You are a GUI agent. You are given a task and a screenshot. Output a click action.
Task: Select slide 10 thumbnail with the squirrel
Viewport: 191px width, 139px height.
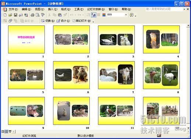71,111
